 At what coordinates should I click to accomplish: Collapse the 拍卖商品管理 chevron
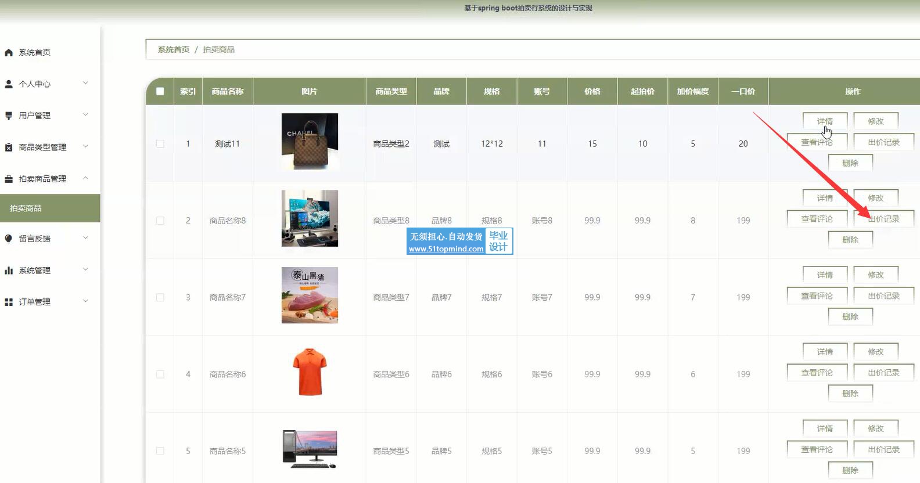click(85, 178)
